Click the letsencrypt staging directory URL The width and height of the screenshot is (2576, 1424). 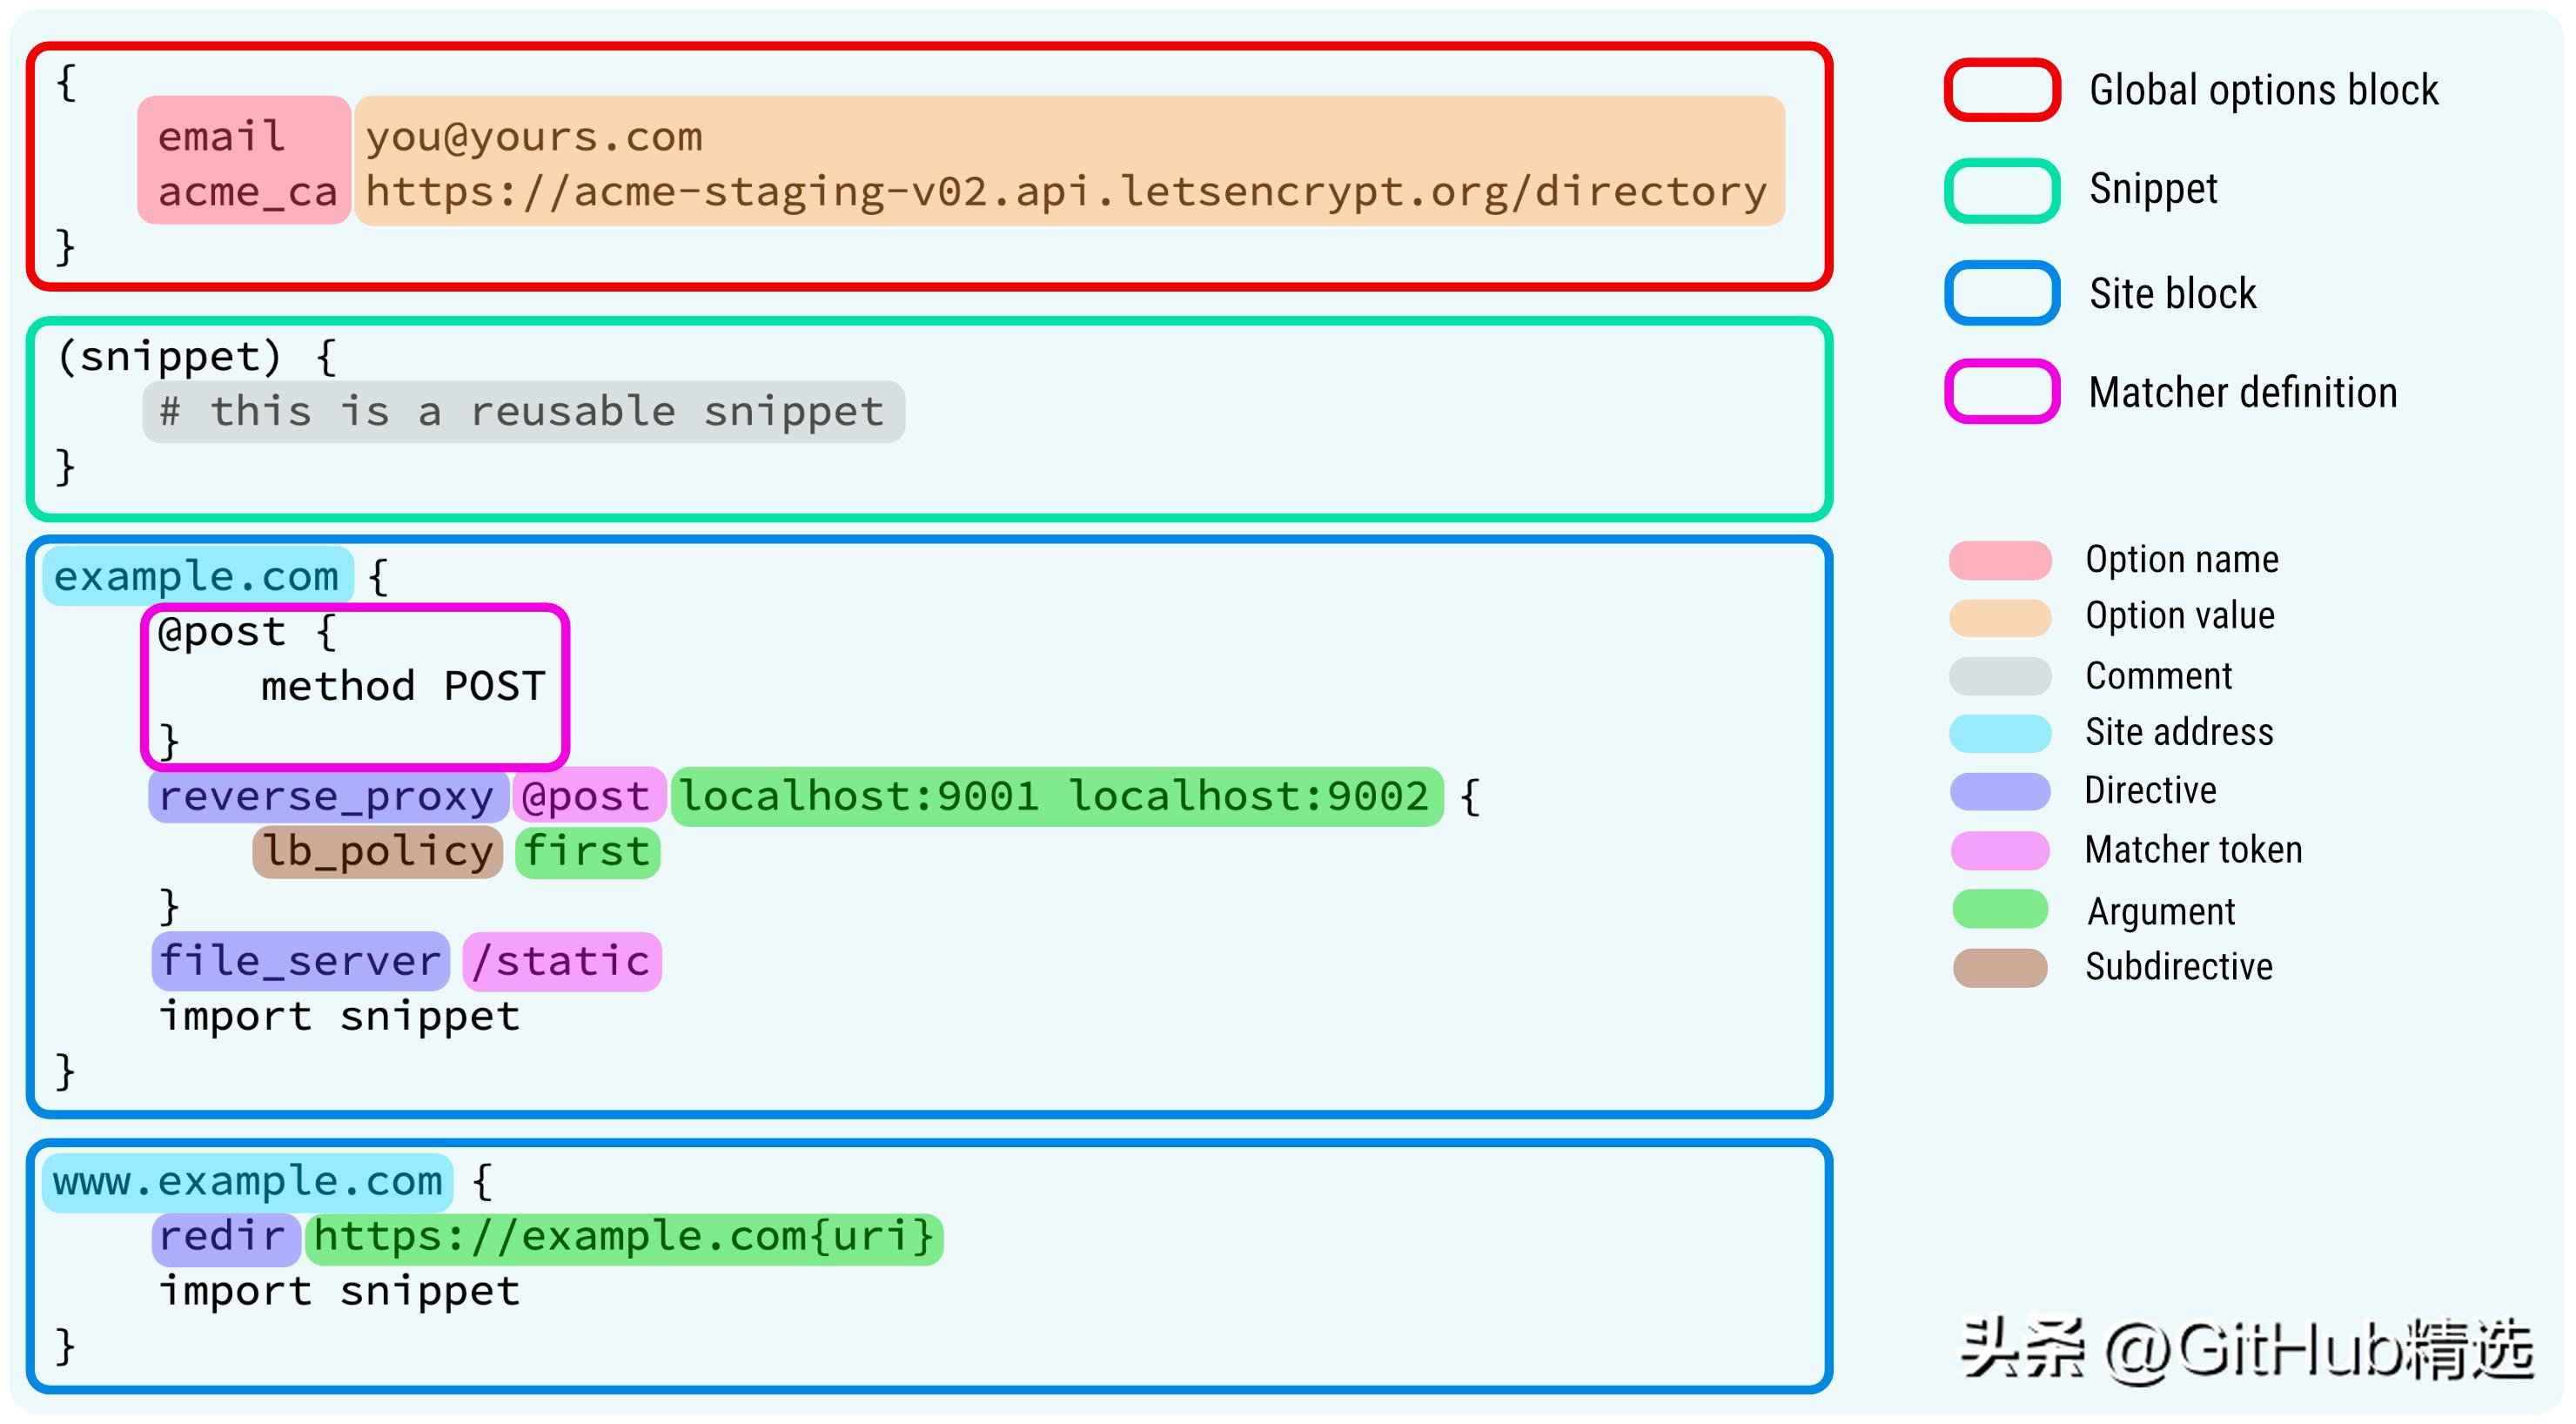tap(1065, 192)
